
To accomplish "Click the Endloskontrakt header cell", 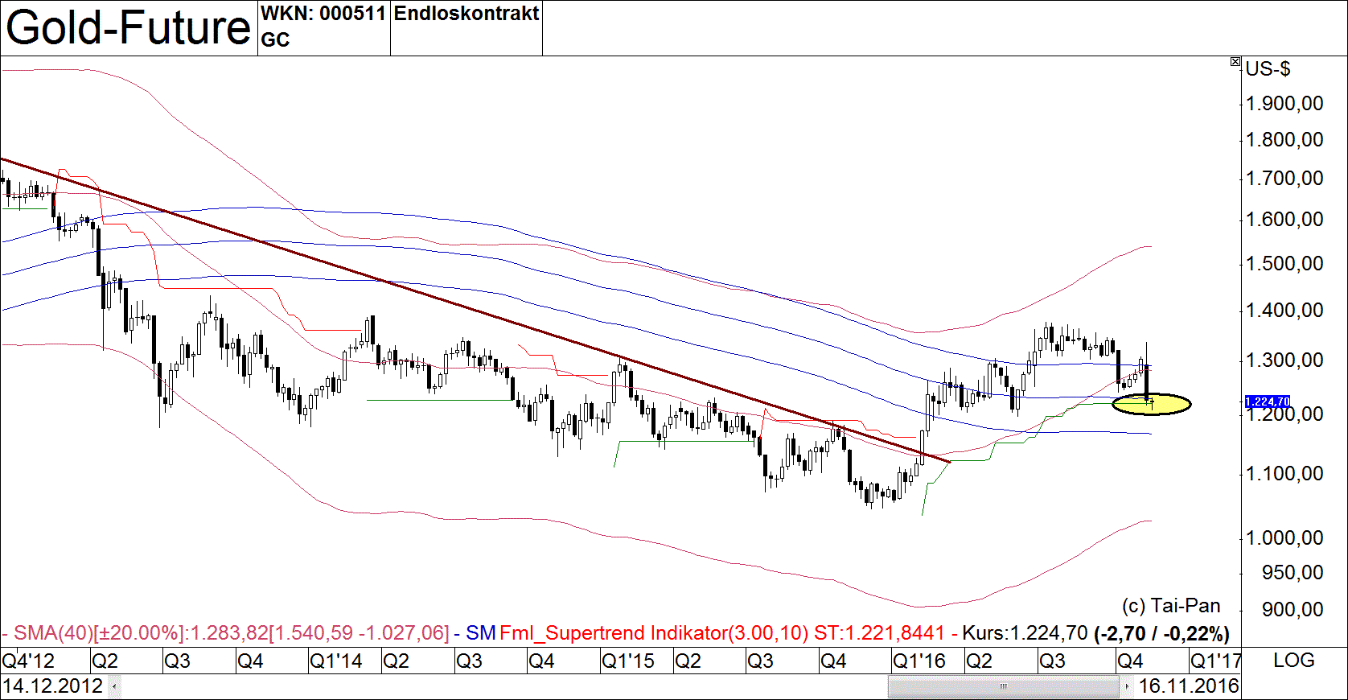I will (466, 14).
